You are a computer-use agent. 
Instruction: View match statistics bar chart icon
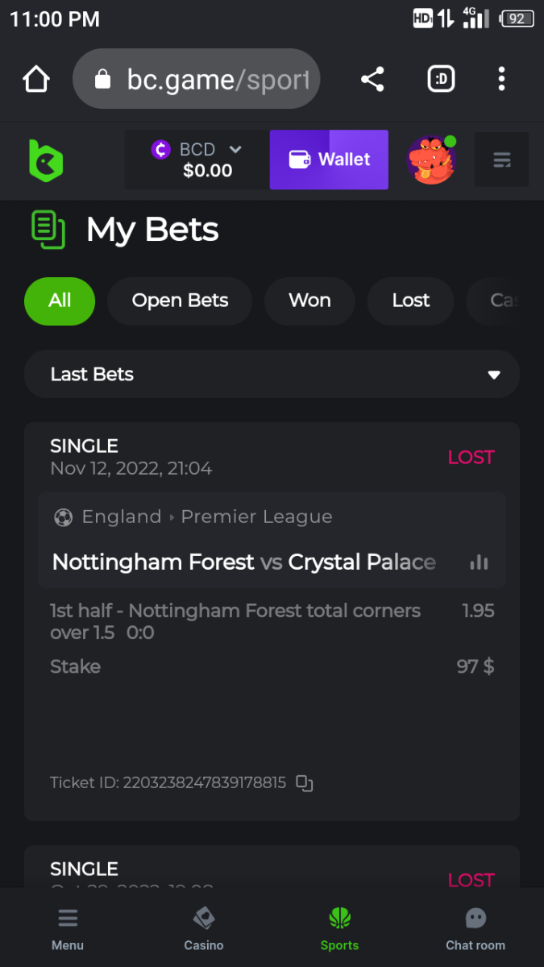(479, 562)
